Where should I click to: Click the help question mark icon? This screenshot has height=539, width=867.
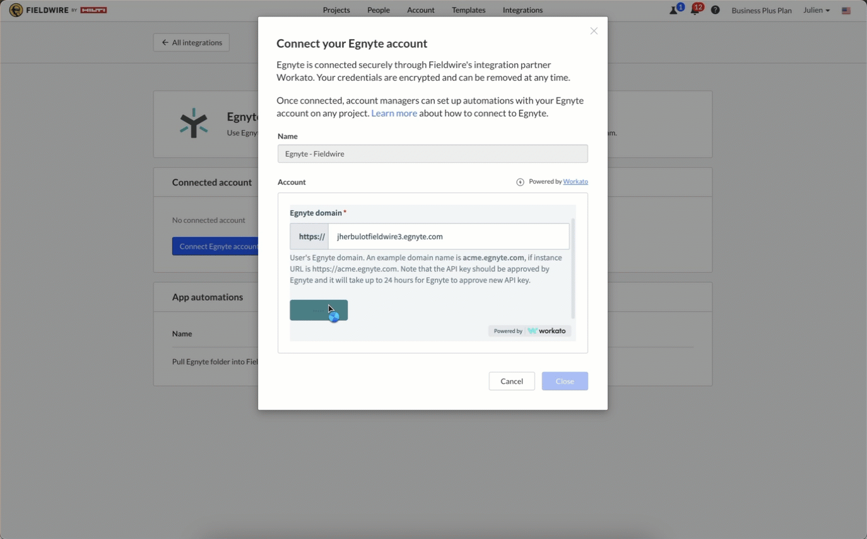(x=715, y=10)
